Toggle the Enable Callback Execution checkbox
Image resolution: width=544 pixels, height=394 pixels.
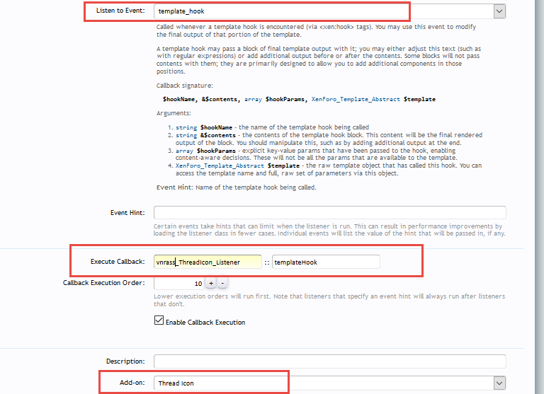pyautogui.click(x=159, y=321)
